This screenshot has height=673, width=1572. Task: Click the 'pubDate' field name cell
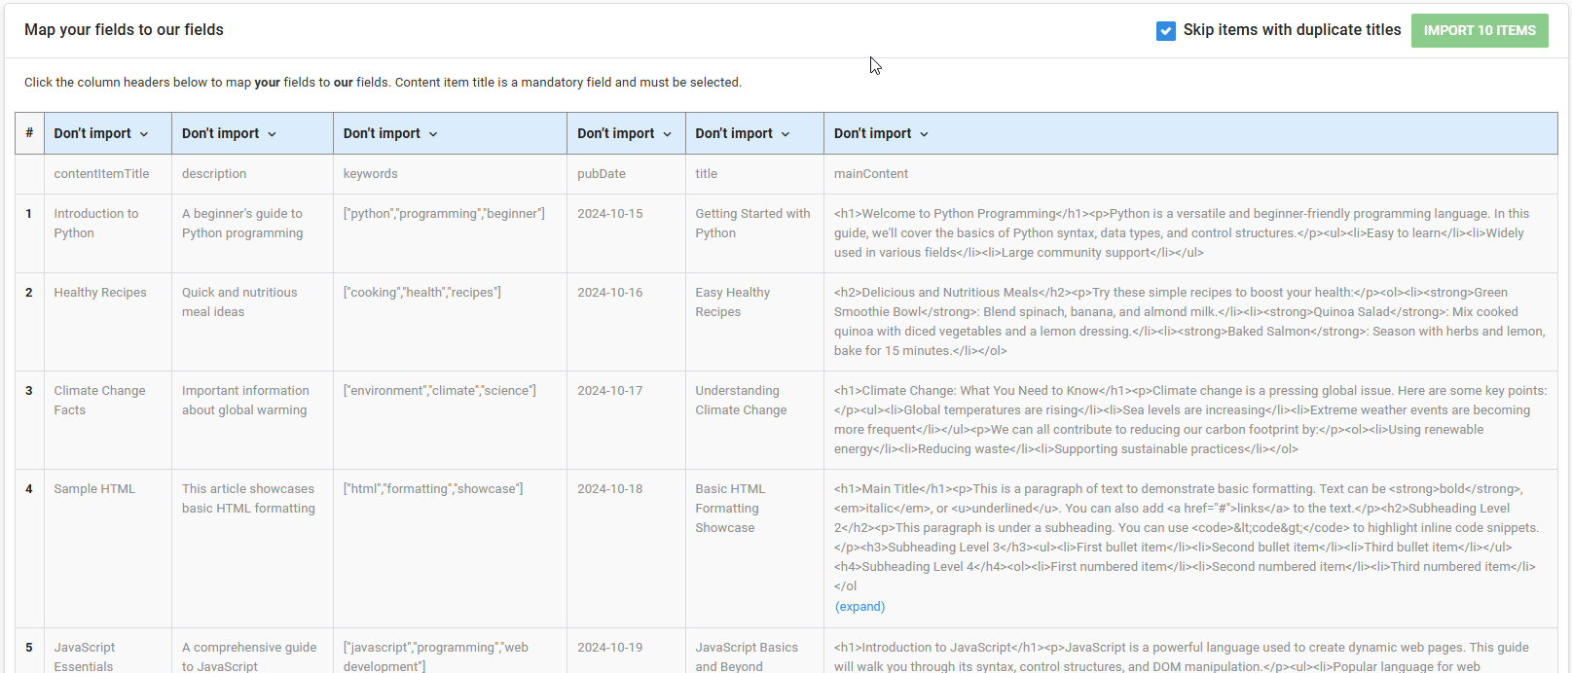pyautogui.click(x=626, y=174)
